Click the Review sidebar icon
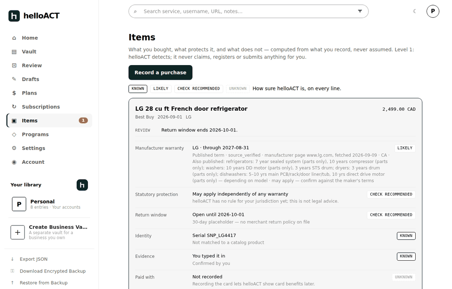The height and width of the screenshot is (289, 452). tap(14, 65)
